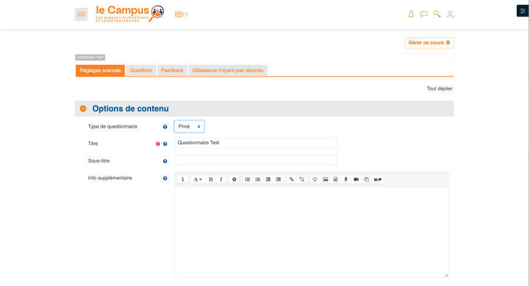Viewport: 529px width, 286px height.
Task: Open the notifications bell
Action: click(411, 14)
